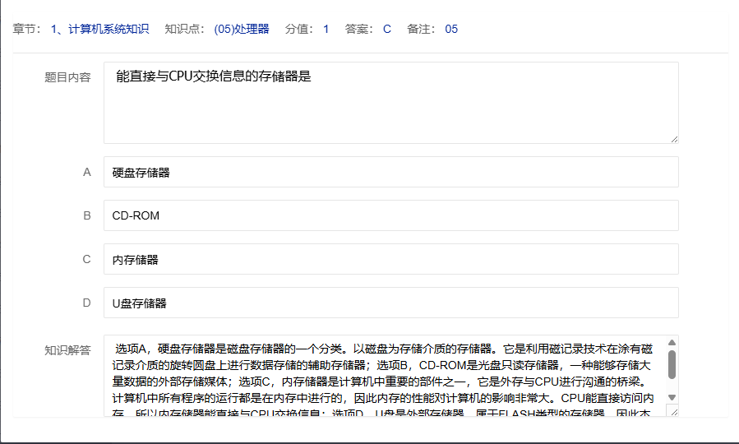
Task: Click option D field U盘存储器
Action: click(x=390, y=303)
